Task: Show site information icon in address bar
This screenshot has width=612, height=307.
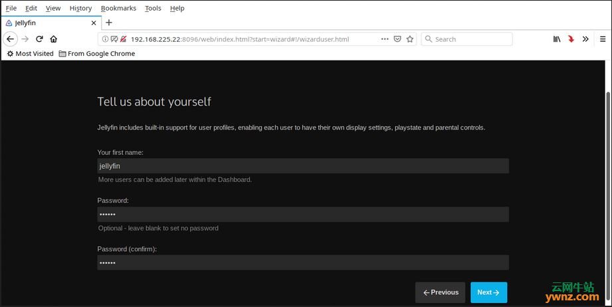Action: (105, 39)
